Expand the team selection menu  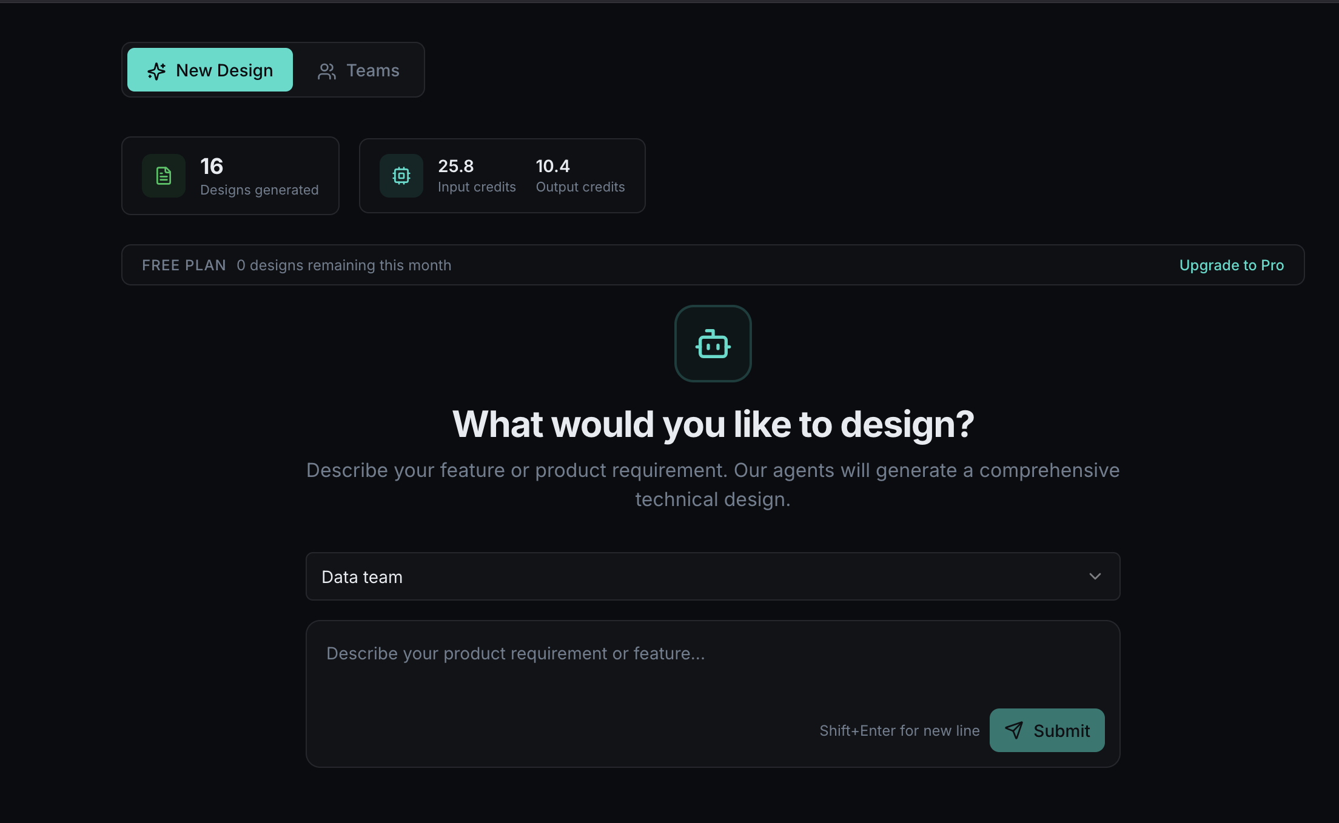click(713, 576)
